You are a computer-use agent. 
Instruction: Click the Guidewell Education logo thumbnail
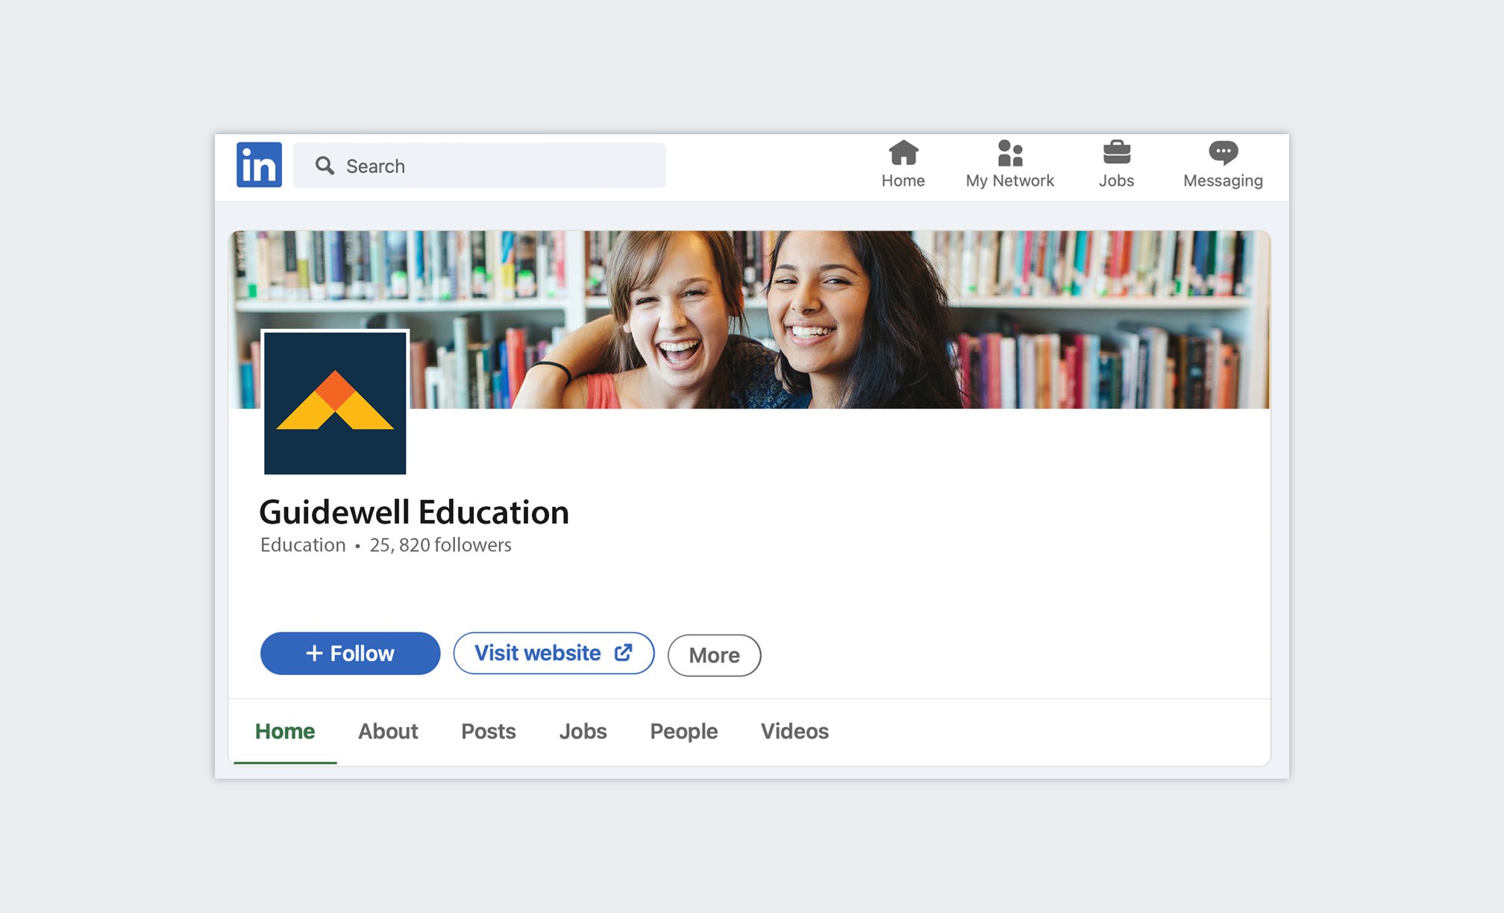click(x=335, y=403)
